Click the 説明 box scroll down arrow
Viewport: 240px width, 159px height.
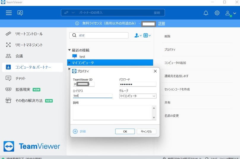(x=154, y=118)
